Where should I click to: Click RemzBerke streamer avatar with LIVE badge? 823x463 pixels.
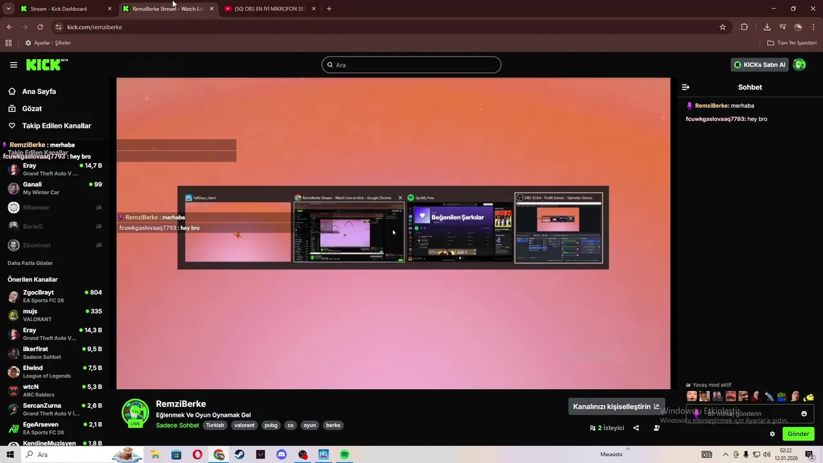click(x=135, y=413)
